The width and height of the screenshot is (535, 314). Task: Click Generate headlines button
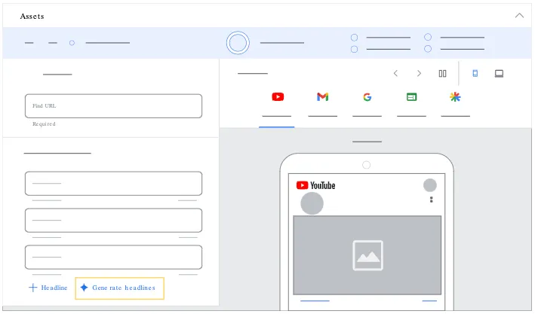pyautogui.click(x=119, y=288)
